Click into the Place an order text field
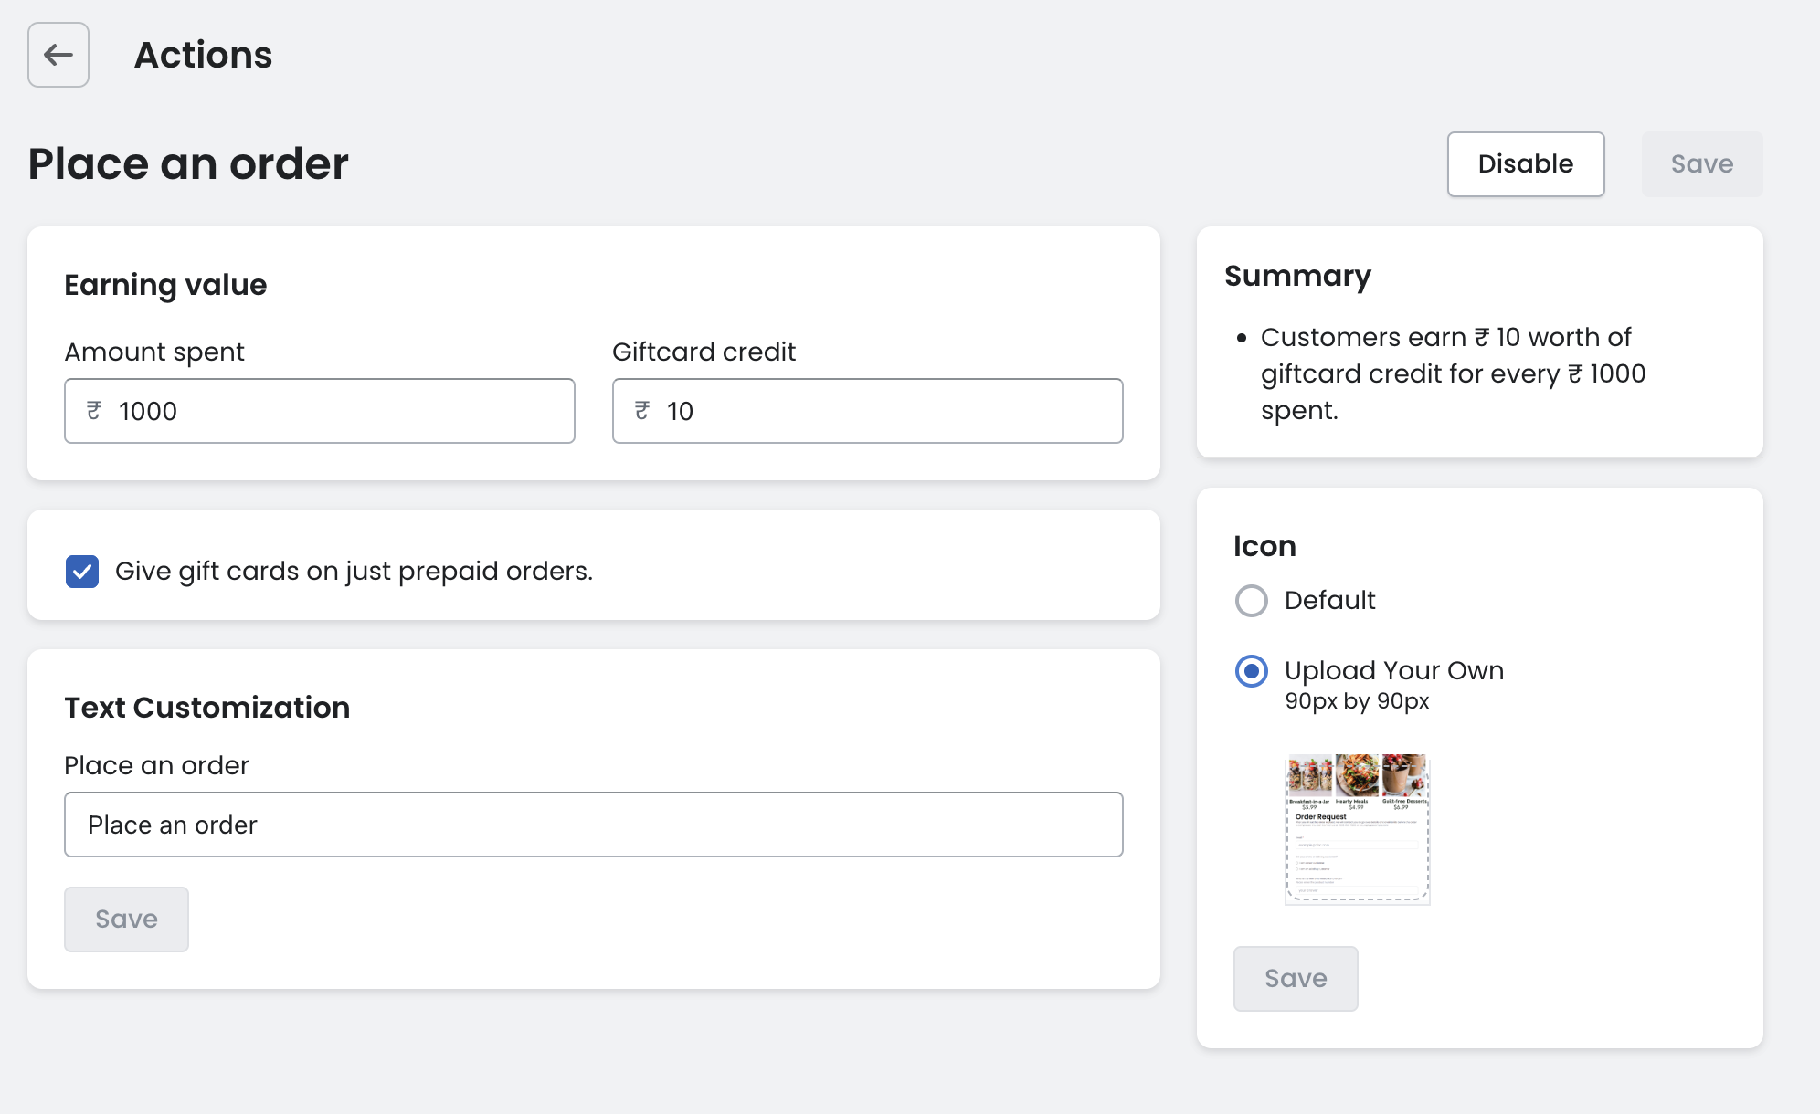Screen dimensions: 1820x1114 [x=594, y=825]
